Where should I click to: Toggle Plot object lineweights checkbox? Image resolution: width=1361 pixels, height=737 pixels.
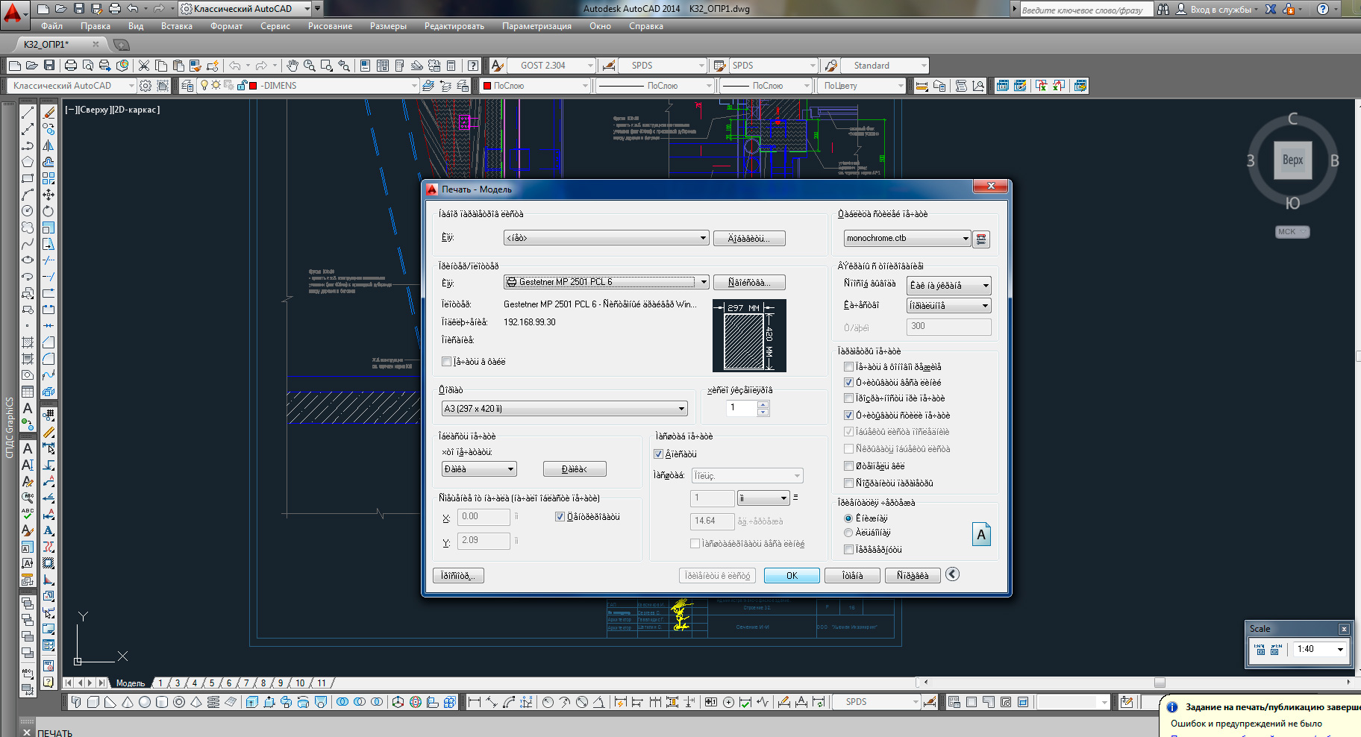(848, 383)
